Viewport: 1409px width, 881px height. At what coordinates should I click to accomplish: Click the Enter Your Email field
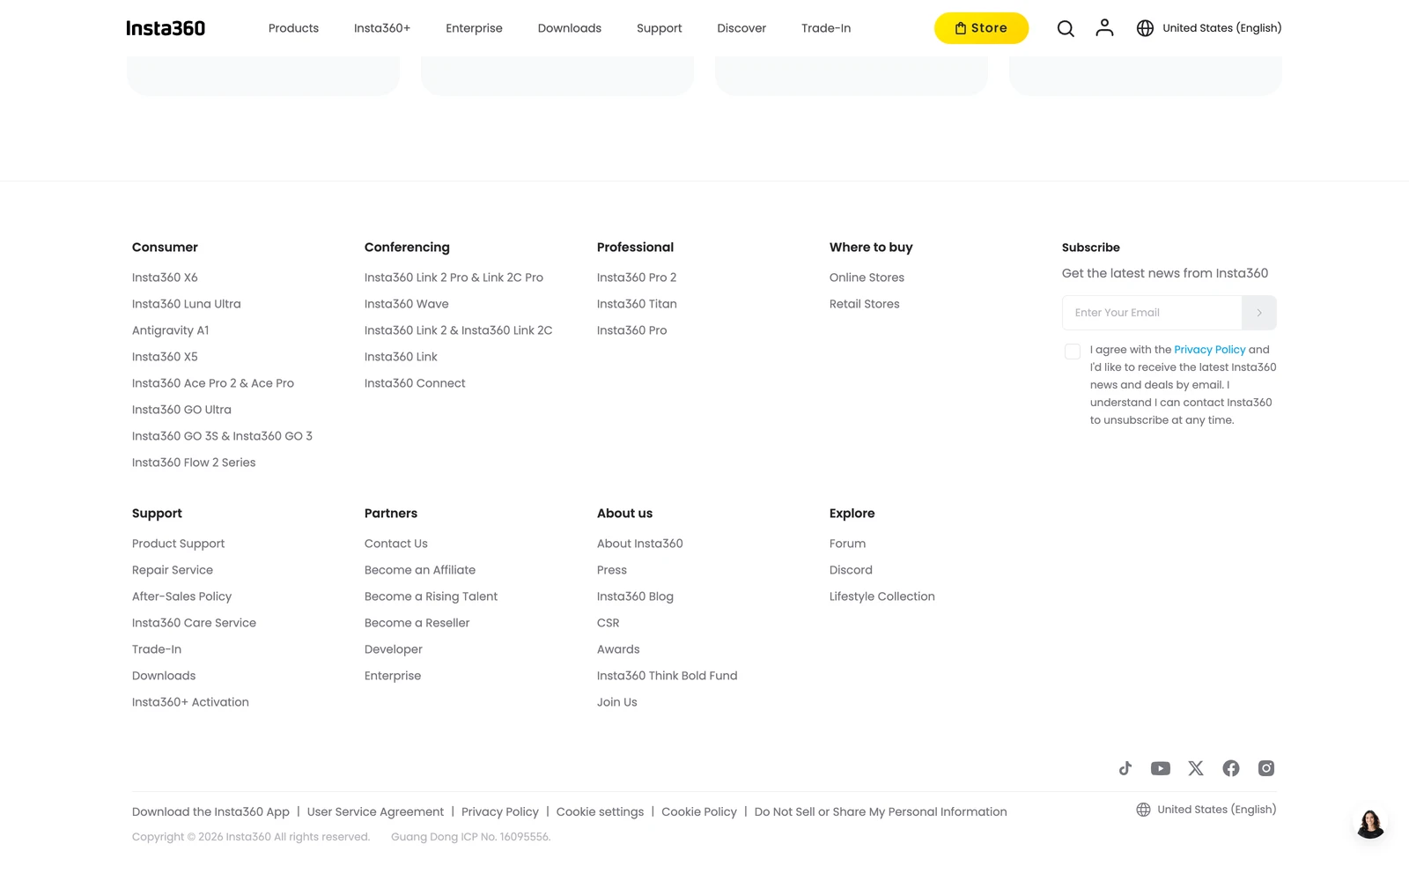click(x=1152, y=313)
